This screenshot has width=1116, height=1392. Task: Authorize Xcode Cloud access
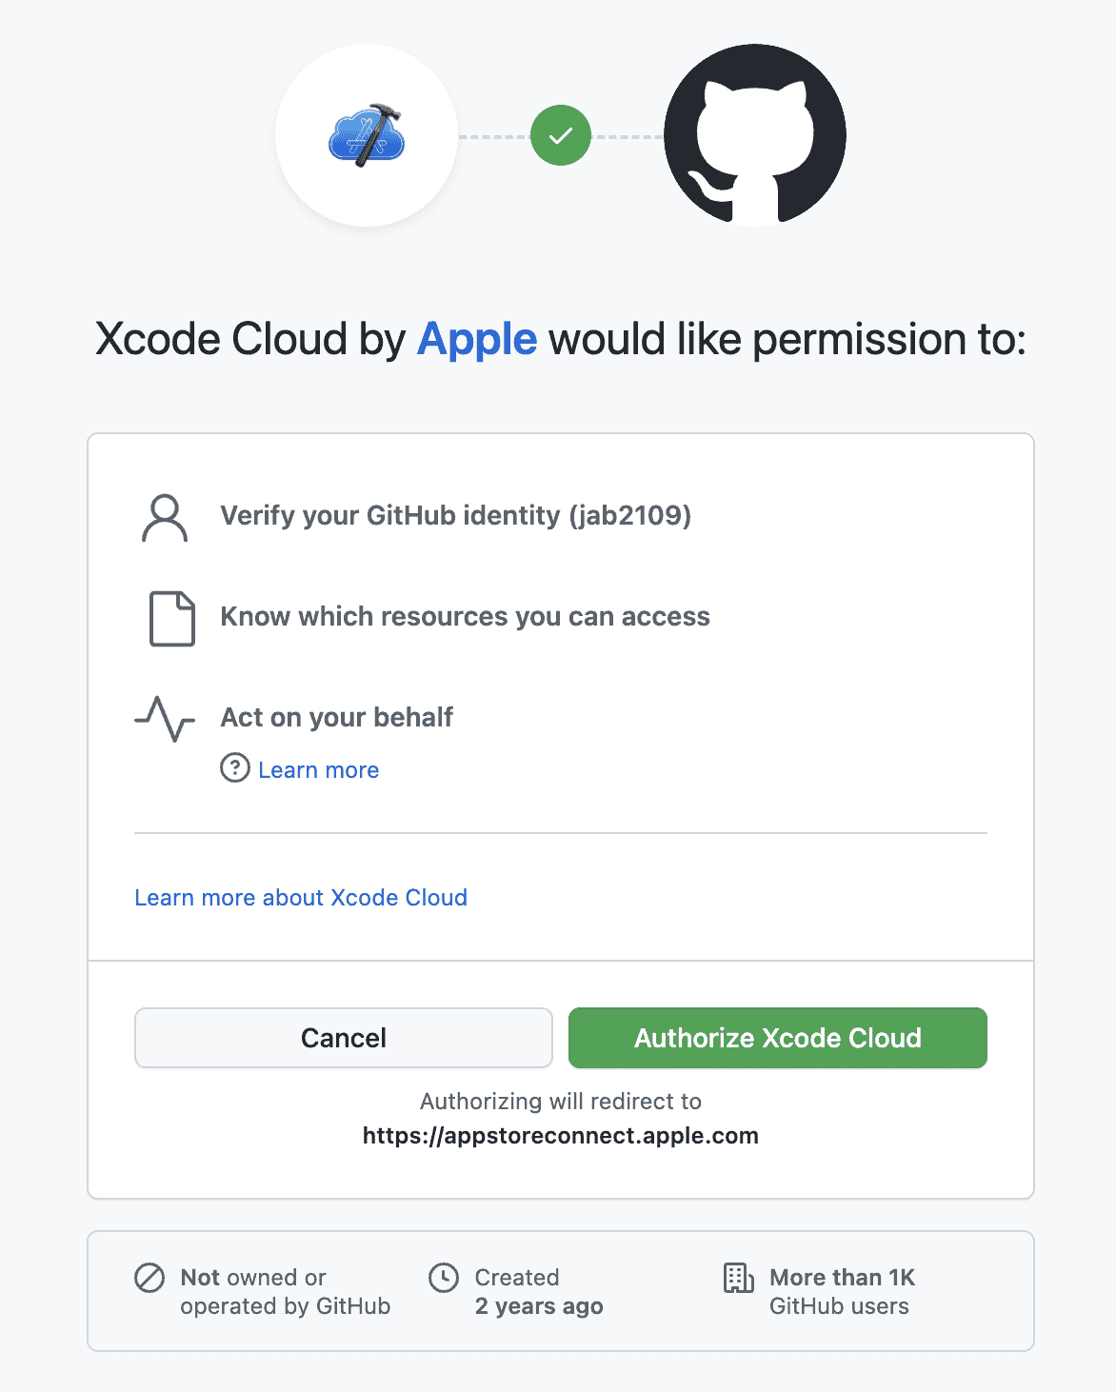[x=777, y=1038]
